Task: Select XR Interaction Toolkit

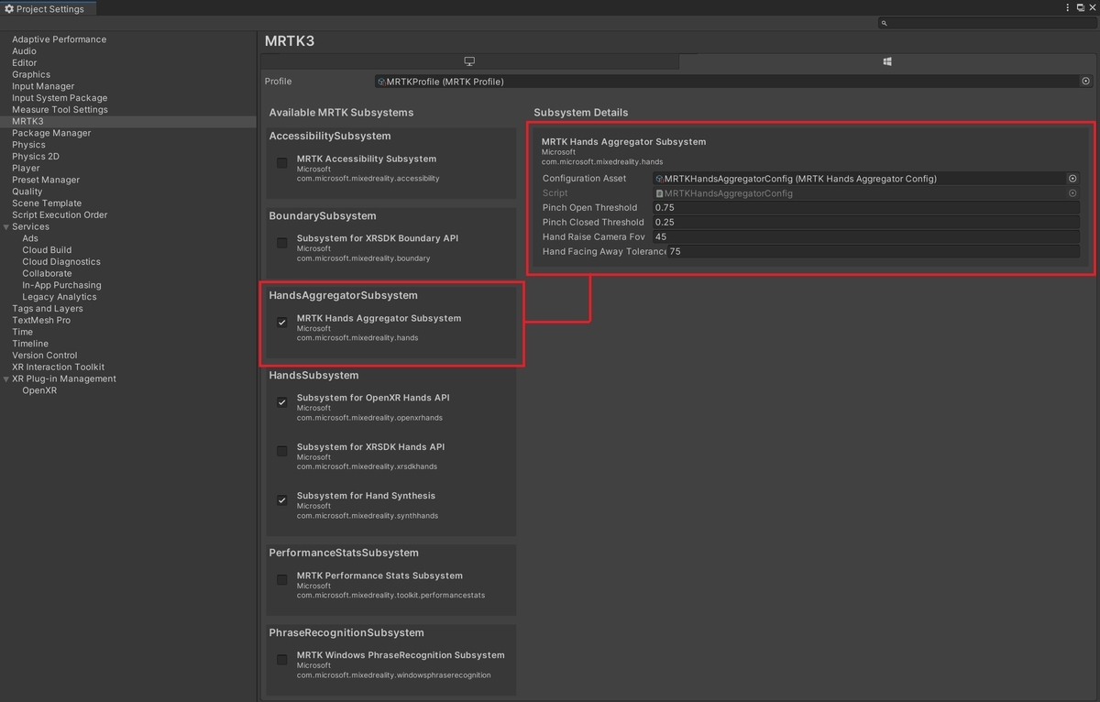Action: 58,367
